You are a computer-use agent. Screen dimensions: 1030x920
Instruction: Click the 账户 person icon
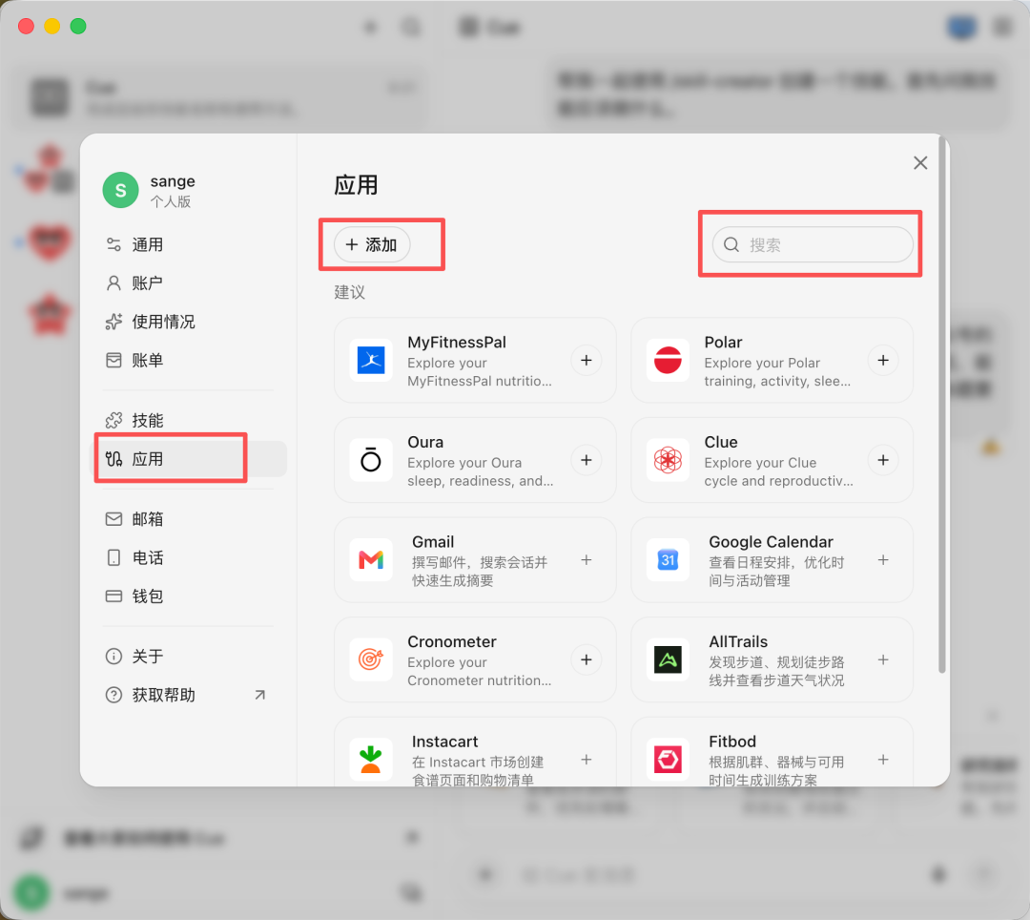click(x=113, y=283)
